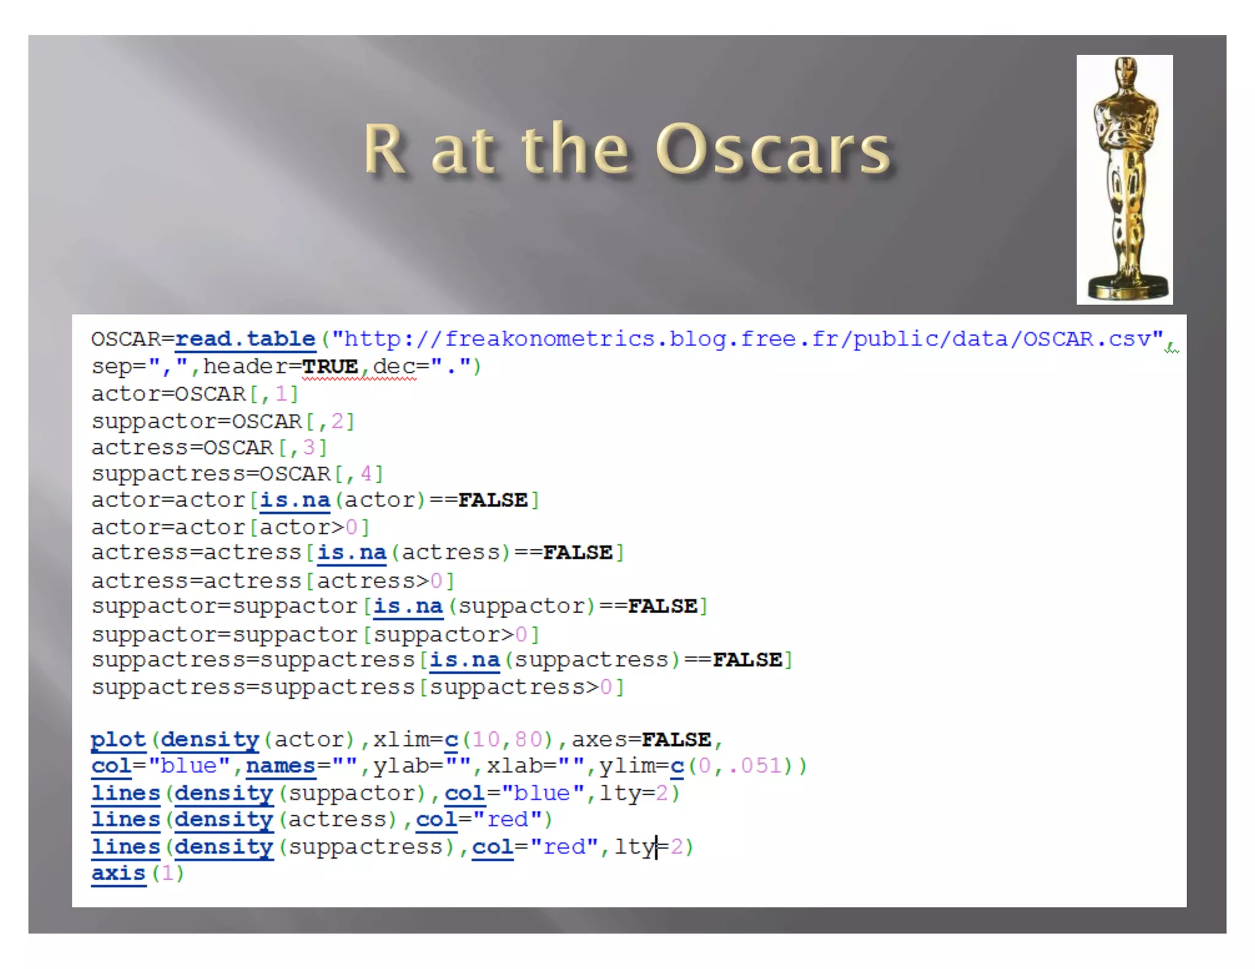The image size is (1255, 969).
Task: Open the read.table hyperlink
Action: (245, 339)
